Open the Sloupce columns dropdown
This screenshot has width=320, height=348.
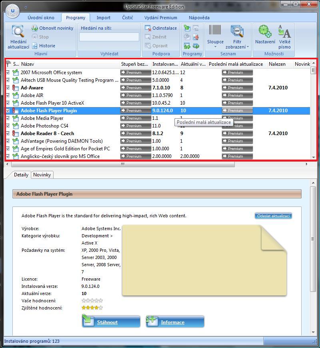coord(215,36)
